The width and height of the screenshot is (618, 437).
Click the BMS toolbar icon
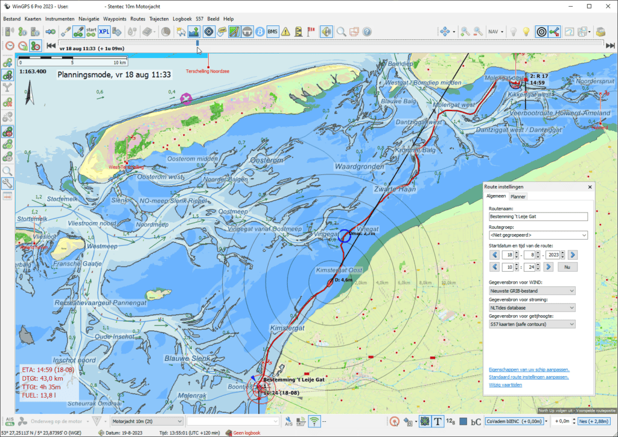coord(272,31)
